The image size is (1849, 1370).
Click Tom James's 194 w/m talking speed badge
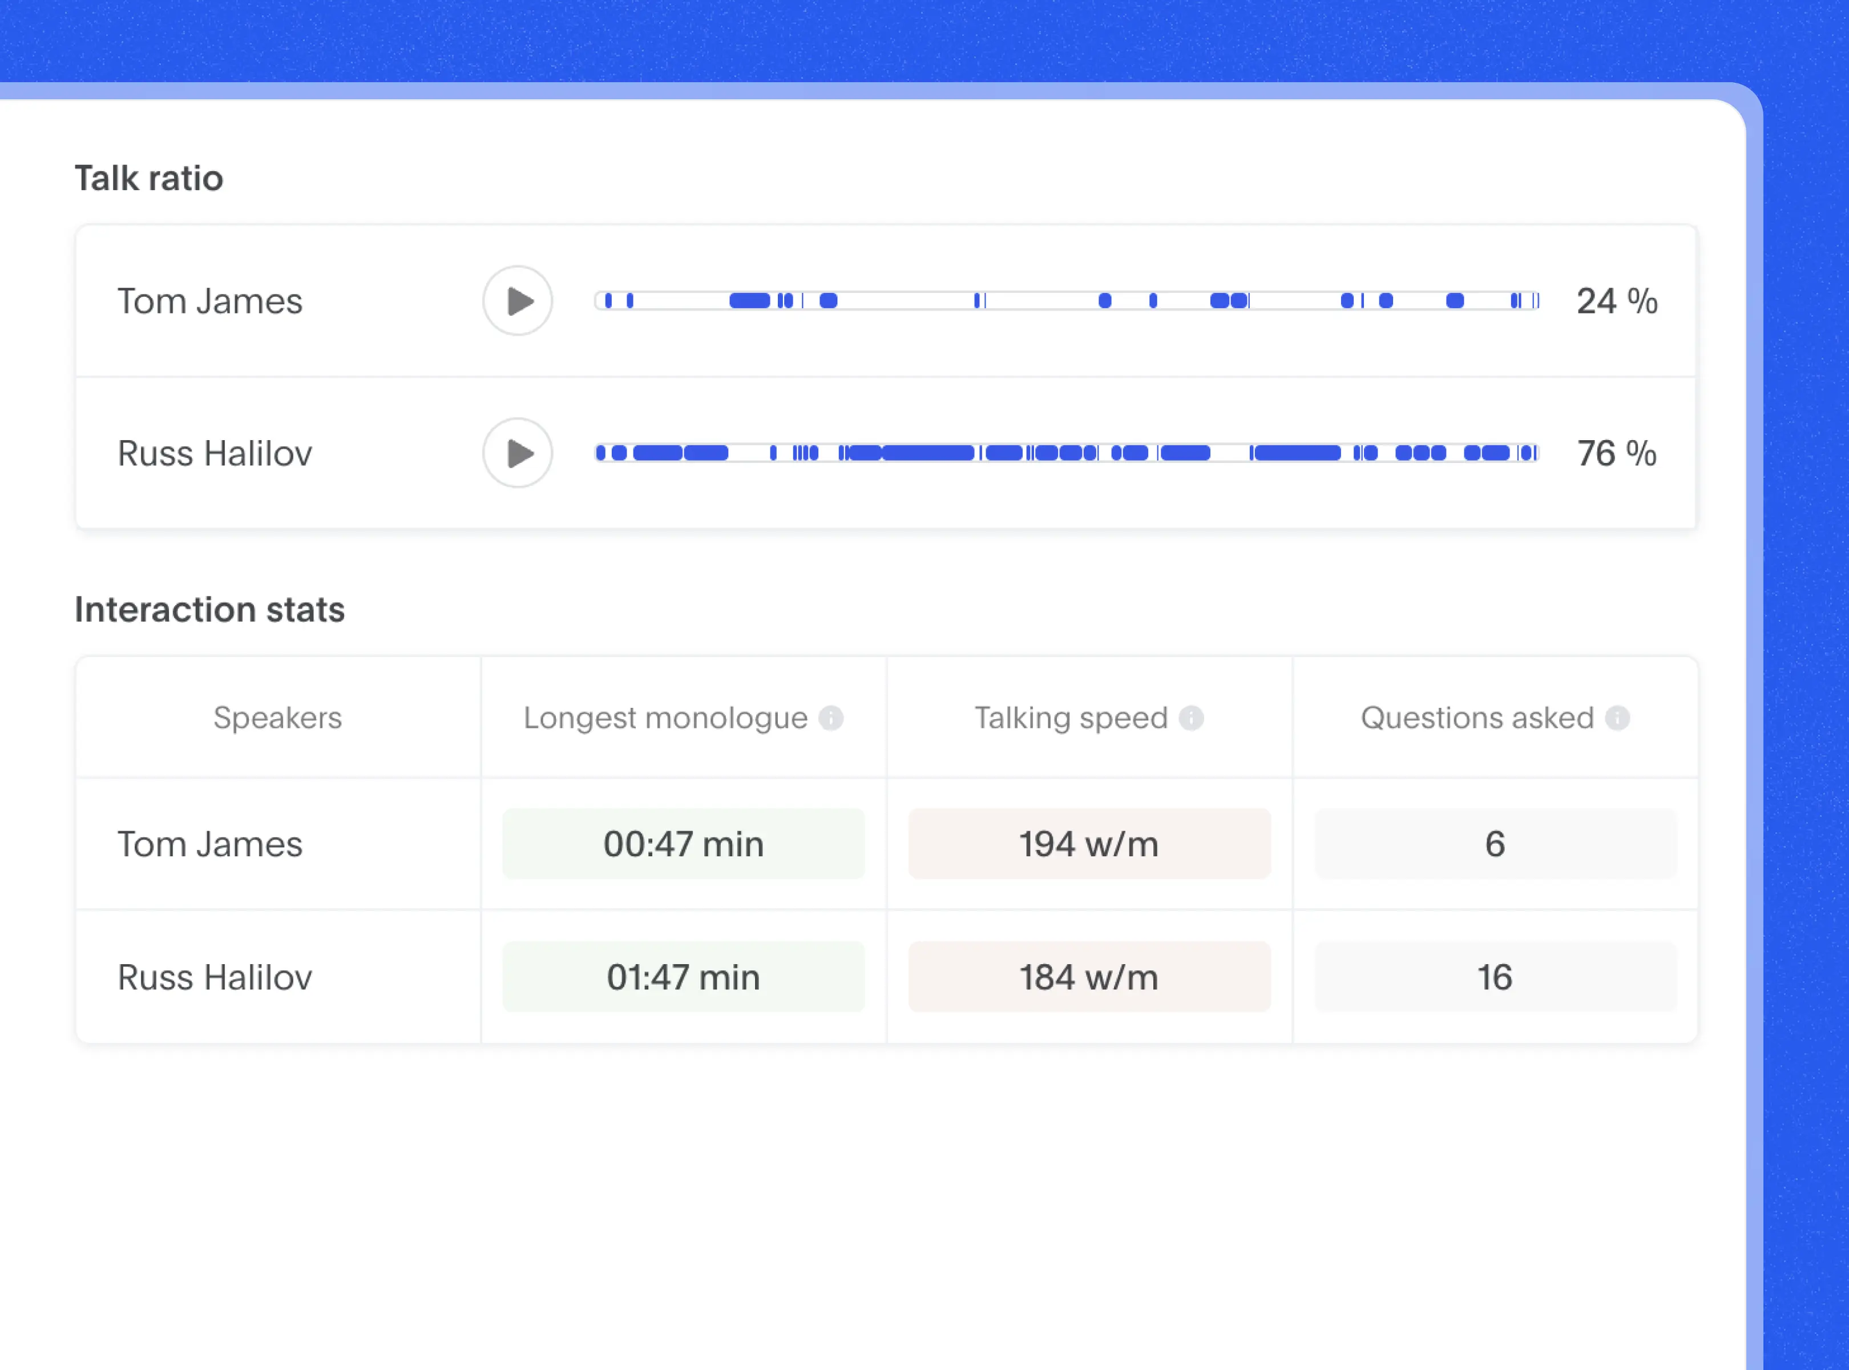click(1089, 844)
